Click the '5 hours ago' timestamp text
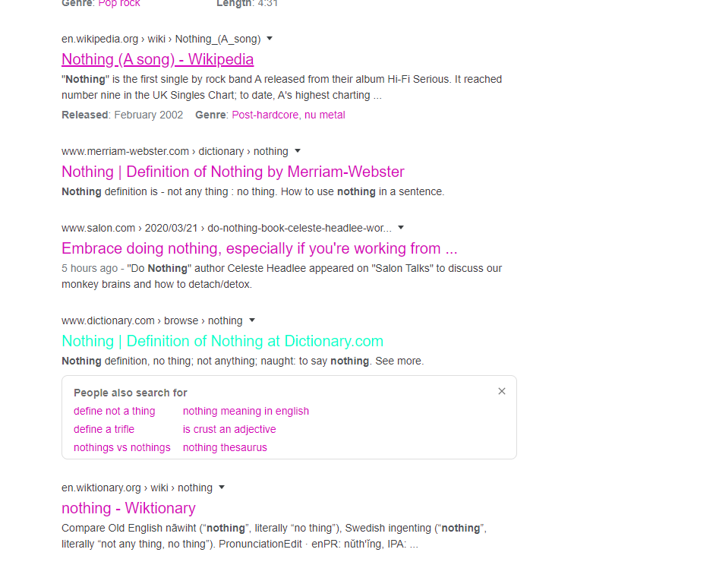 point(90,268)
